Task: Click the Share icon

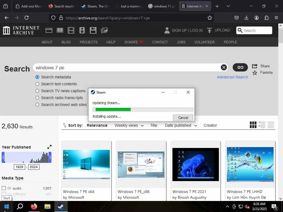Action: (255, 66)
